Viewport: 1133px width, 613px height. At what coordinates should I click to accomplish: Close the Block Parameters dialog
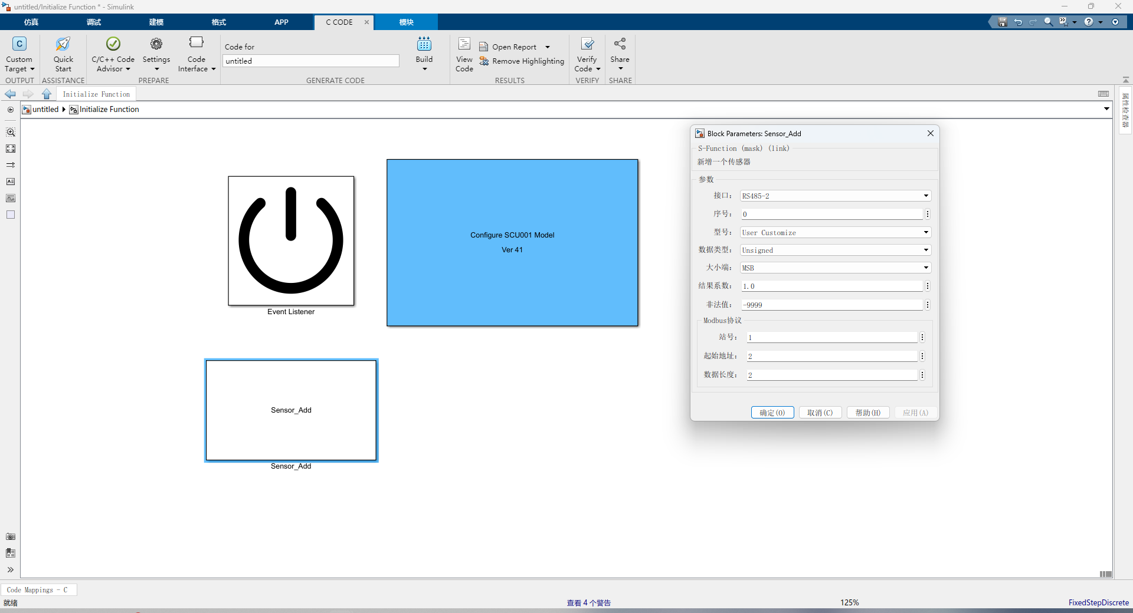pos(931,133)
